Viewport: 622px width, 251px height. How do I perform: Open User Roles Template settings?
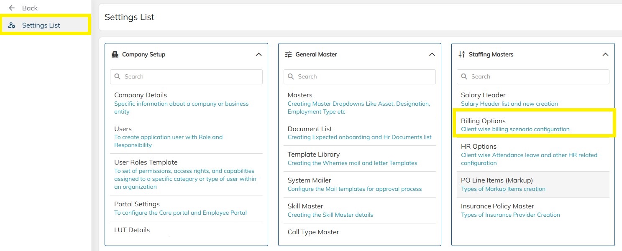click(146, 162)
